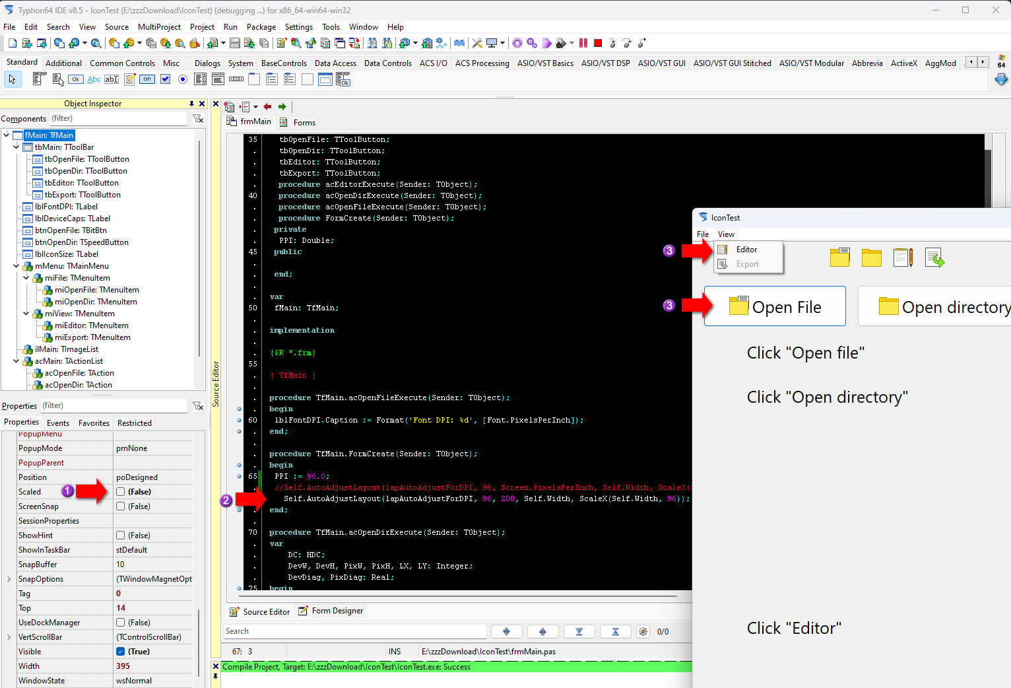Pick the TButton 'Ok' component icon
This screenshot has width=1011, height=688.
(76, 79)
